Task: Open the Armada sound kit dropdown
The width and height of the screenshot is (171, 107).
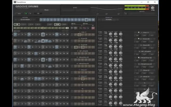Action: (109, 20)
